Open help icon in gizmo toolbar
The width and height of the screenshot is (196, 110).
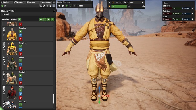point(143,6)
